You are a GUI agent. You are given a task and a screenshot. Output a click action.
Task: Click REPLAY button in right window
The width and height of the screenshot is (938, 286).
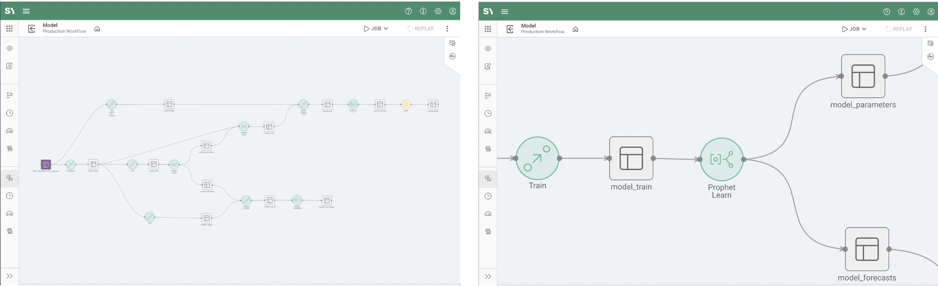(x=899, y=29)
